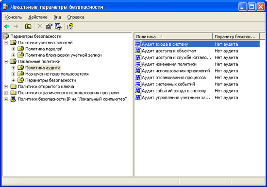Select Политика блокировки учетной записи tree item
This screenshot has width=267, height=187.
[63, 55]
